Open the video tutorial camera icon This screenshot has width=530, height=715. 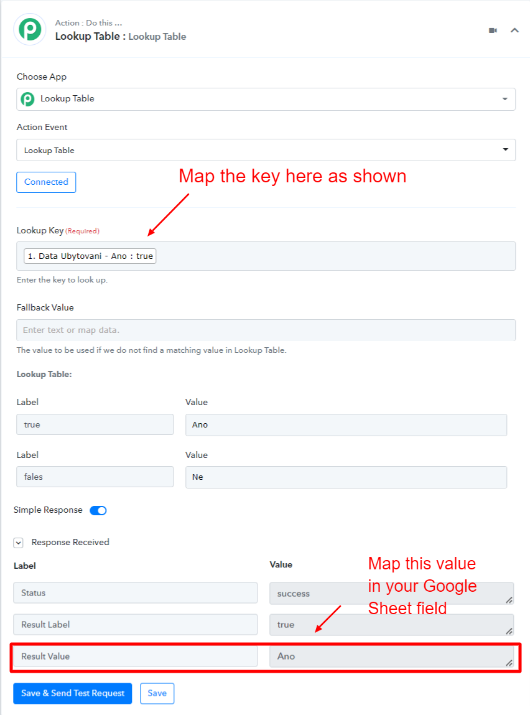click(493, 30)
